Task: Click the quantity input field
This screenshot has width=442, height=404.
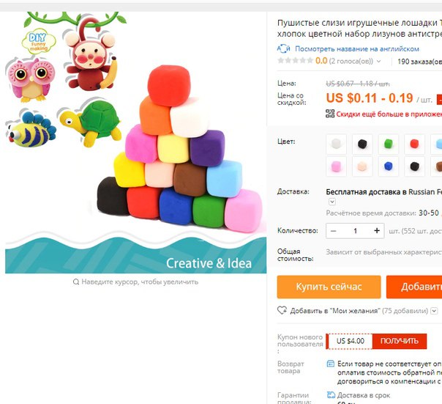Action: coord(355,231)
